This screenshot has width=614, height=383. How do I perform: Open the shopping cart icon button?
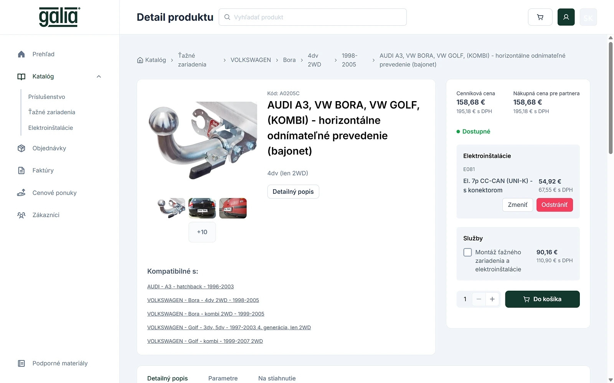(540, 17)
